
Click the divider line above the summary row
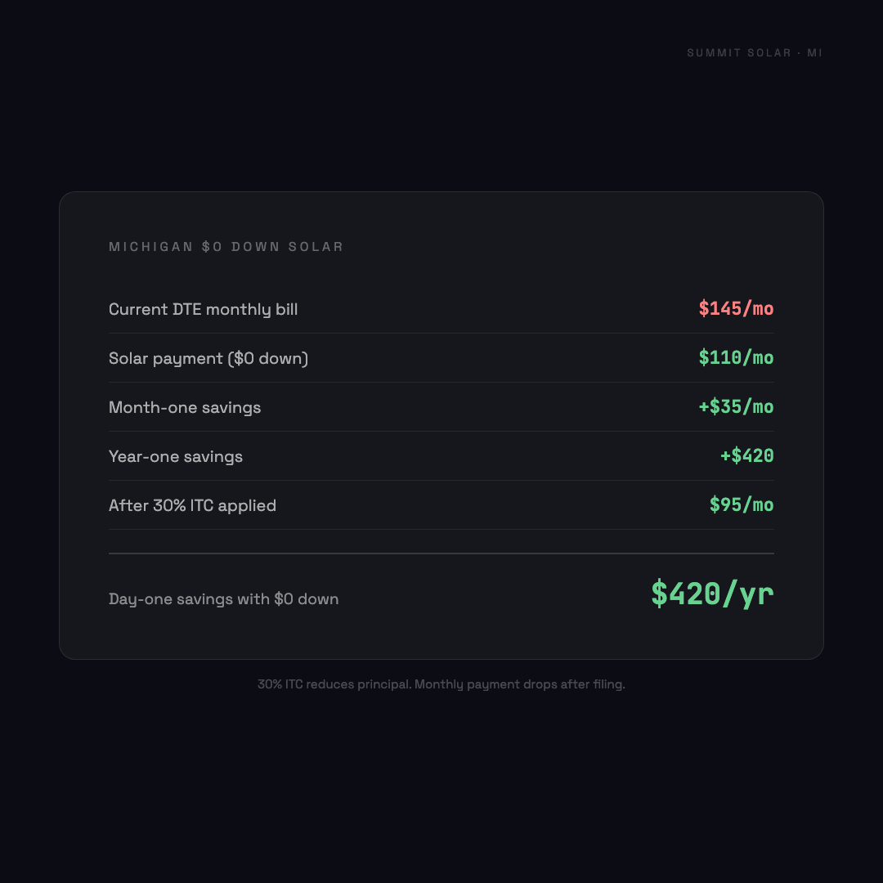point(441,554)
